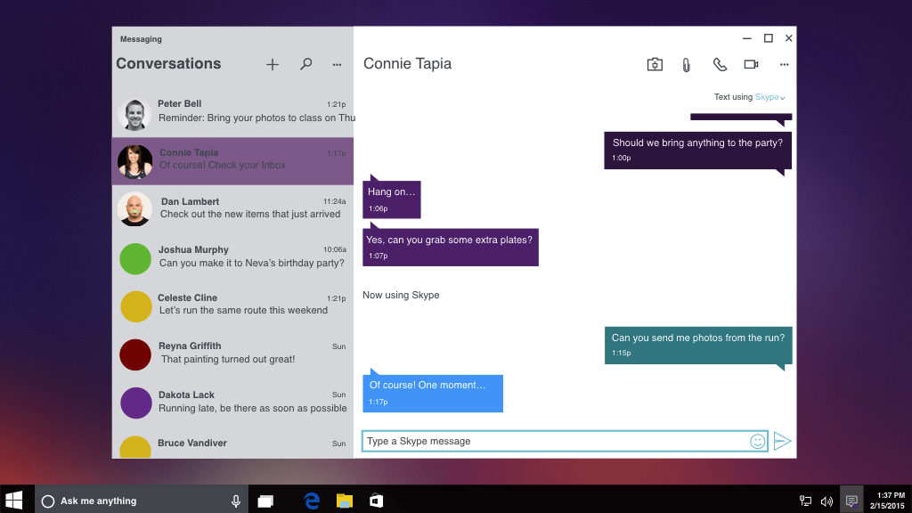Open Bruce Vandiver conversation
This screenshot has width=912, height=513.
(x=232, y=444)
